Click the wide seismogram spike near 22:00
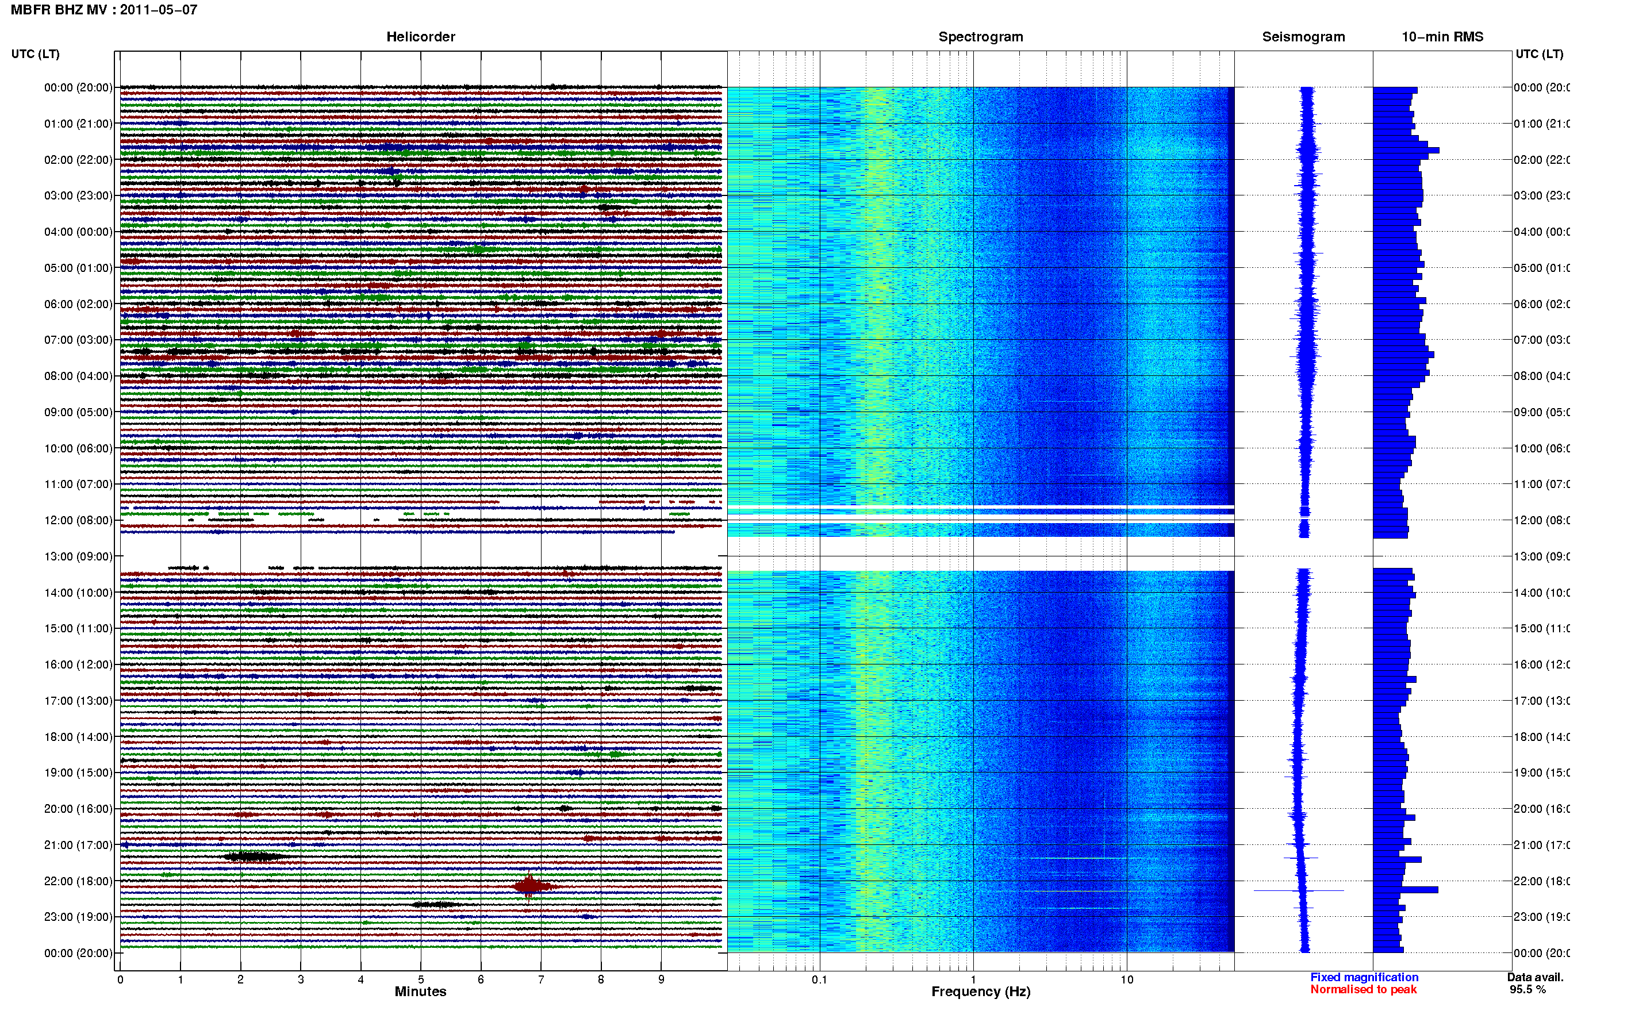Image resolution: width=1635 pixels, height=1022 pixels. [x=1299, y=890]
